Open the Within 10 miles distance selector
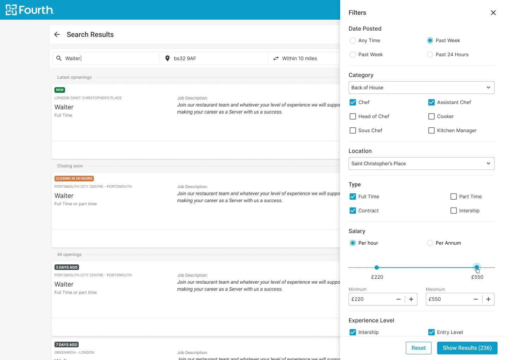 [300, 58]
